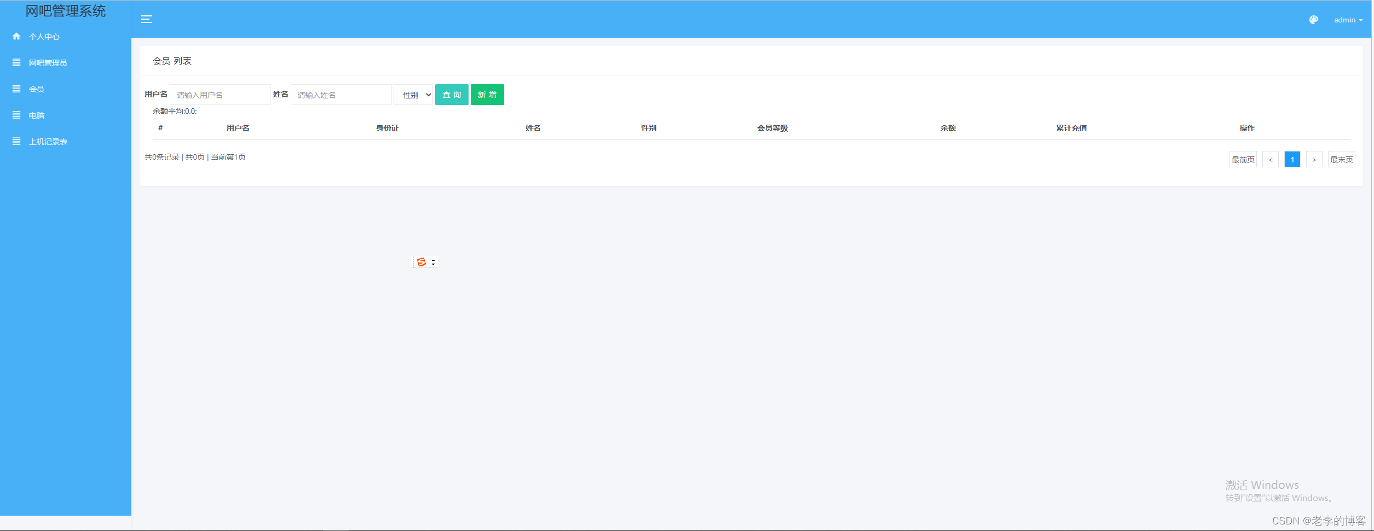Open the 个人中心 home icon in sidebar
Viewport: 1374px width, 531px height.
coord(16,36)
